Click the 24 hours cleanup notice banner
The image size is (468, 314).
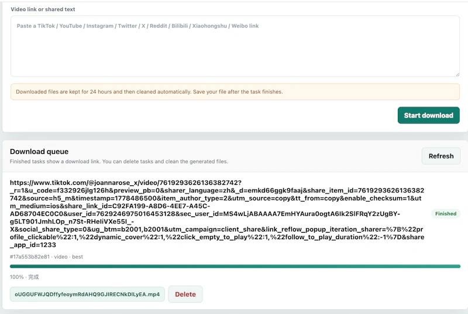[x=235, y=92]
